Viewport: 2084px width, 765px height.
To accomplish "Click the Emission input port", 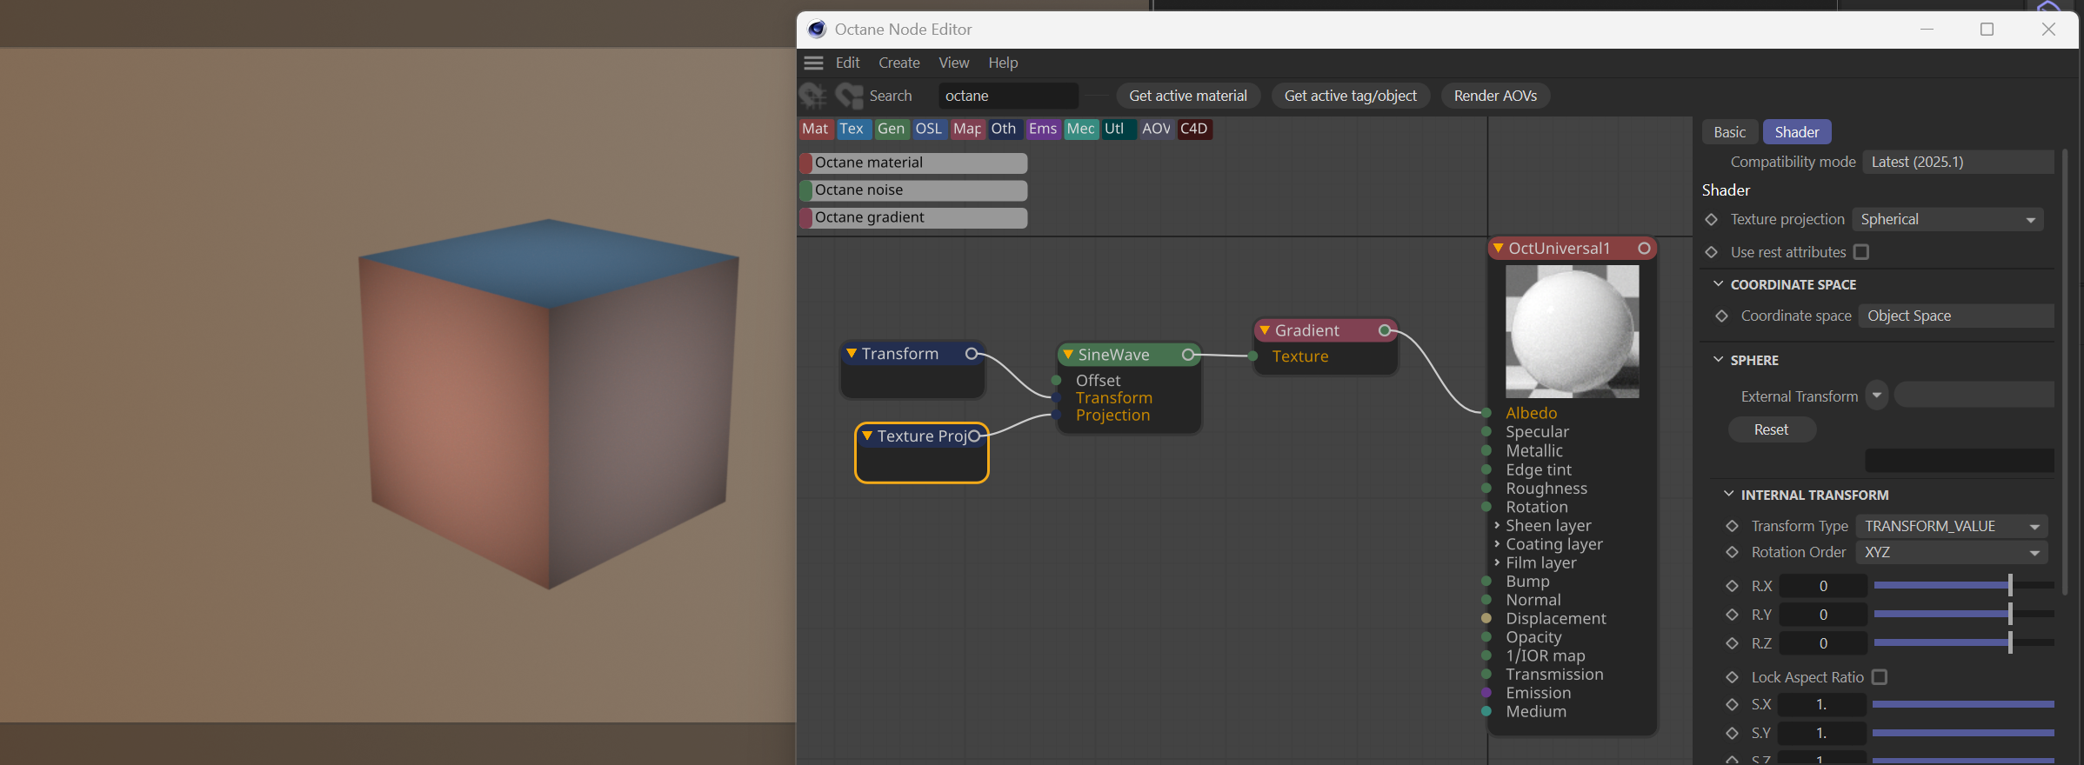I will tap(1486, 693).
